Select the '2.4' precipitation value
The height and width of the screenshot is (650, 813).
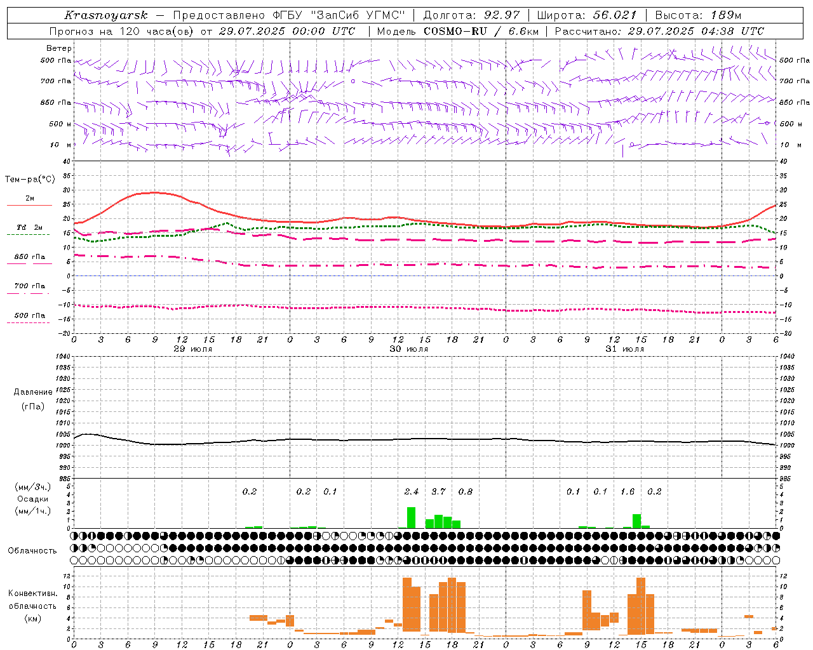(x=412, y=491)
